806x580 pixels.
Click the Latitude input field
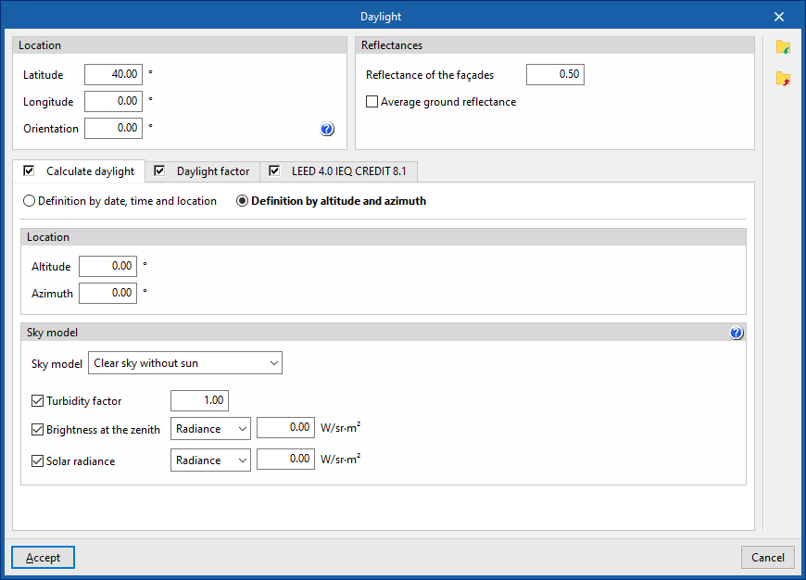(x=114, y=74)
